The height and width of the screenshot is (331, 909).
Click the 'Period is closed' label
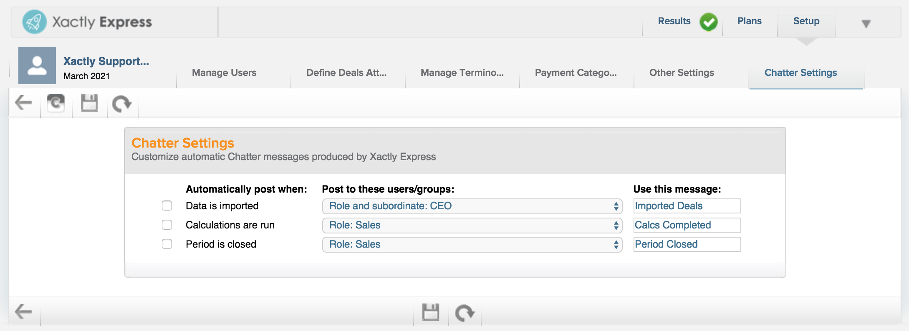(x=221, y=244)
